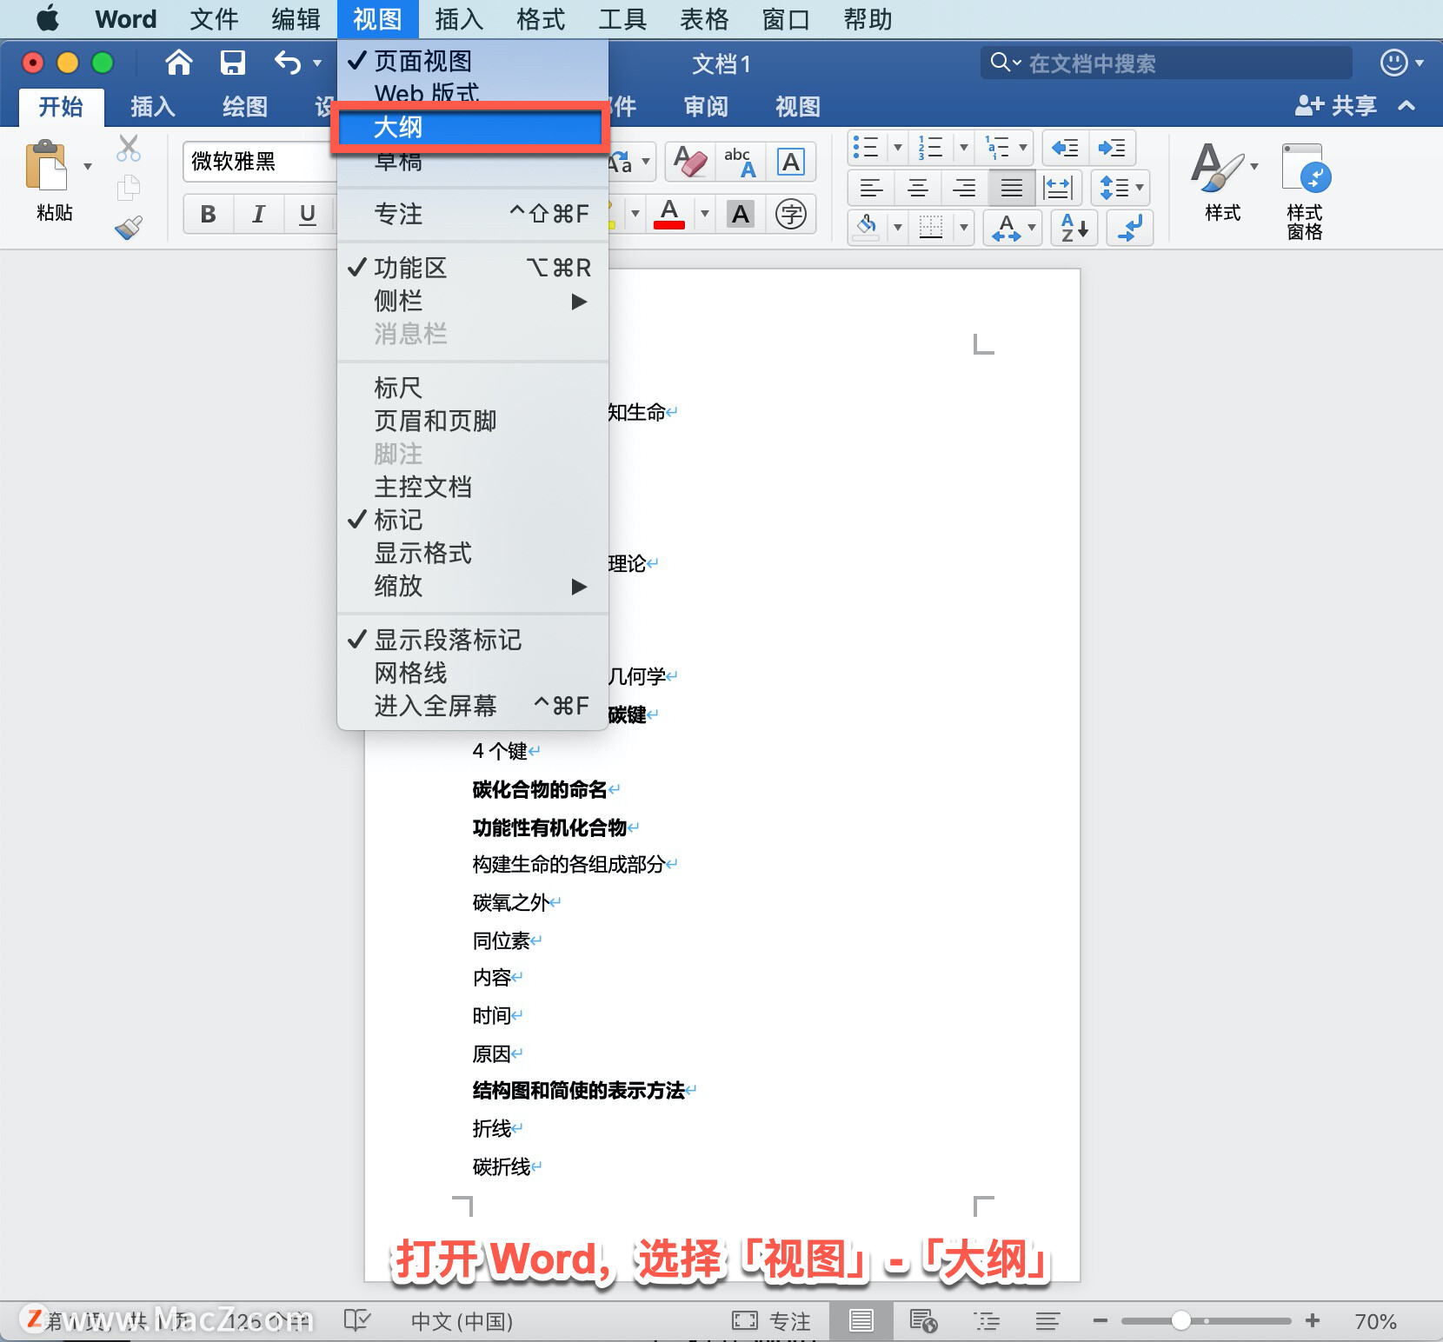Viewport: 1443px width, 1342px height.
Task: Align text right
Action: [x=964, y=187]
